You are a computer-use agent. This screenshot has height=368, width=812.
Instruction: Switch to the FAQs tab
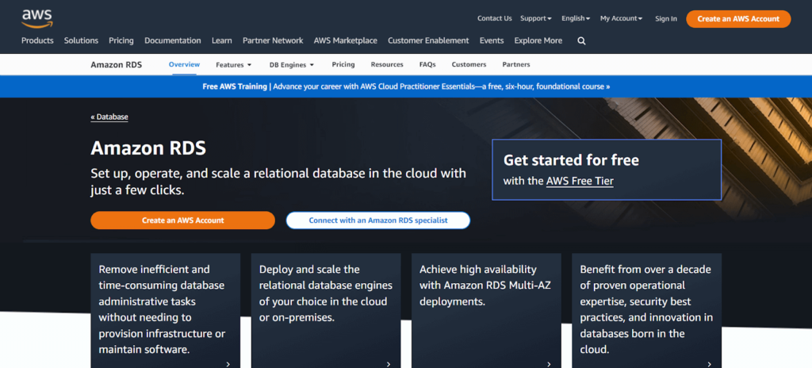point(427,65)
